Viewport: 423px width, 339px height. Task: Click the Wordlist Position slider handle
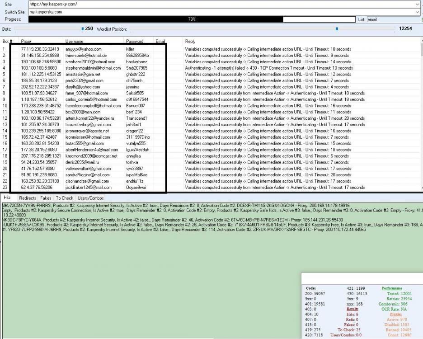(337, 29)
